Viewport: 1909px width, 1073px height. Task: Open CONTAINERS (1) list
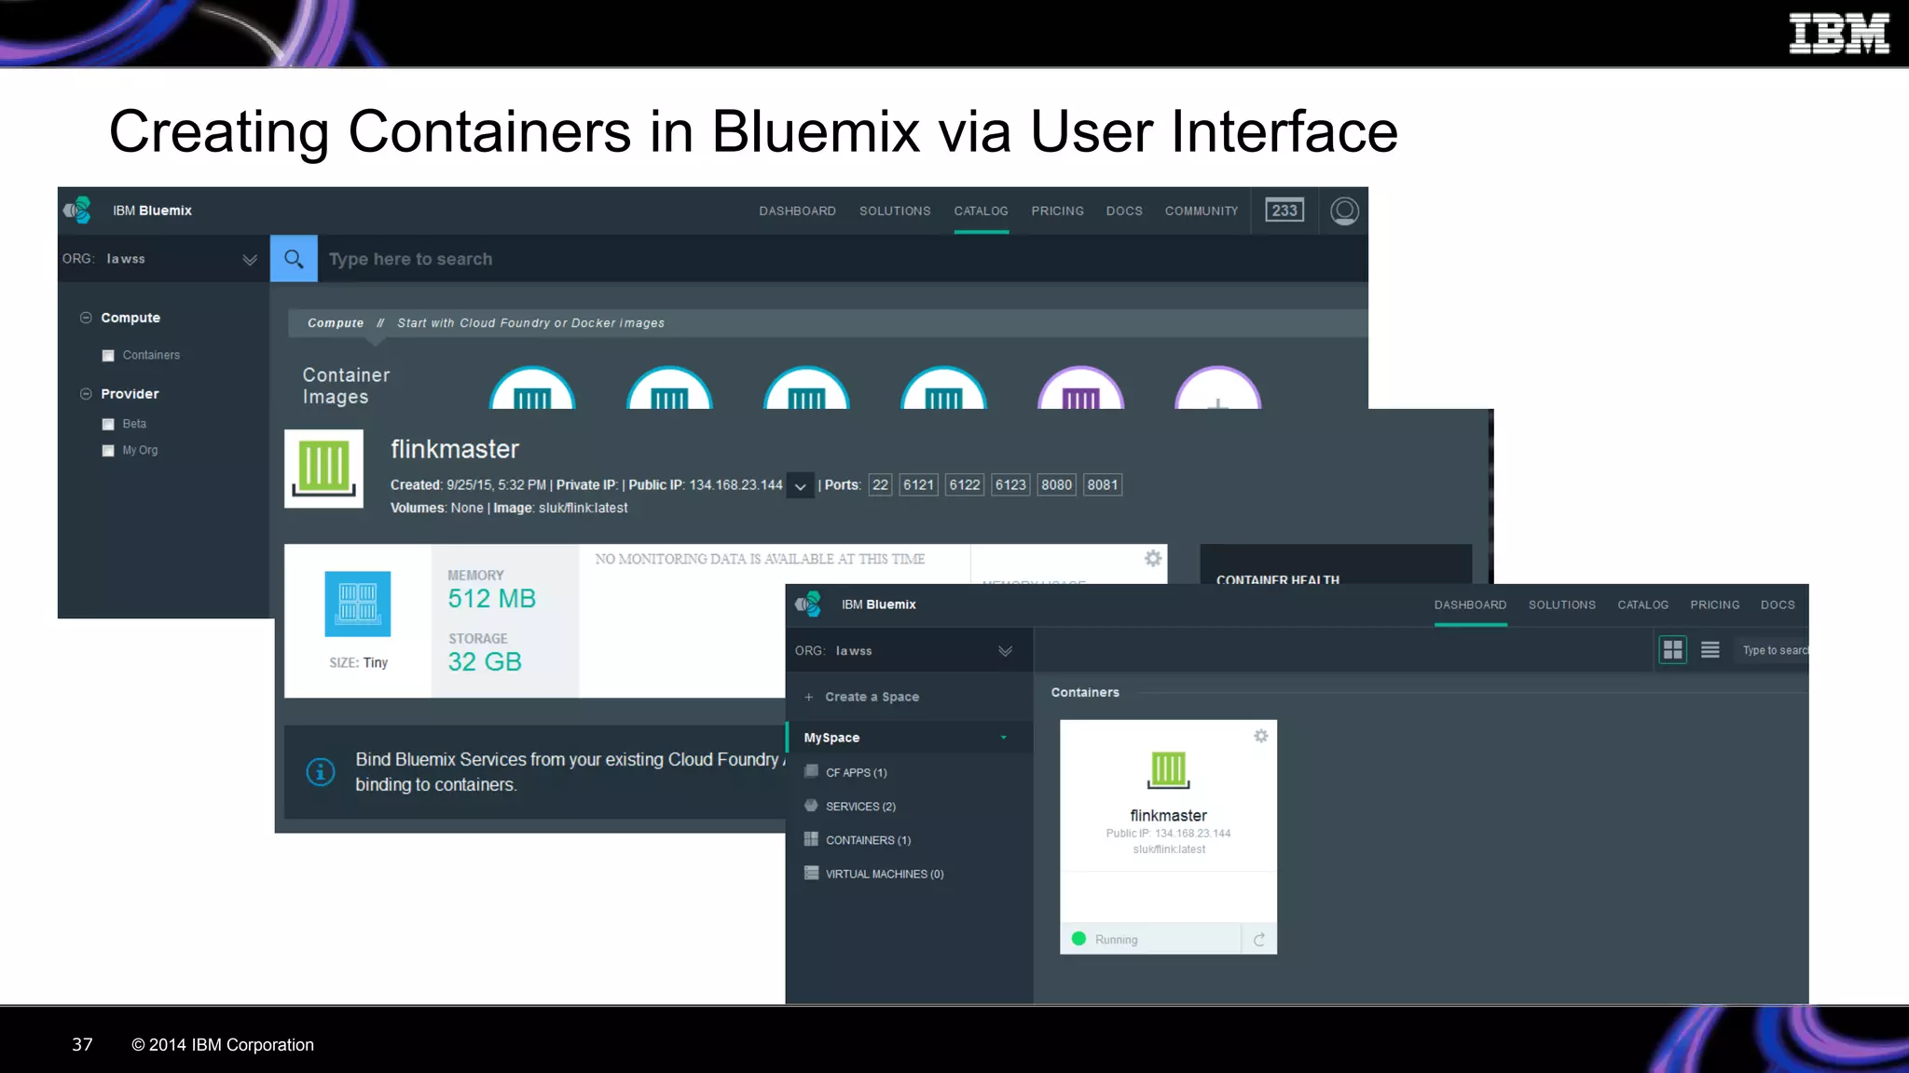[x=868, y=839]
